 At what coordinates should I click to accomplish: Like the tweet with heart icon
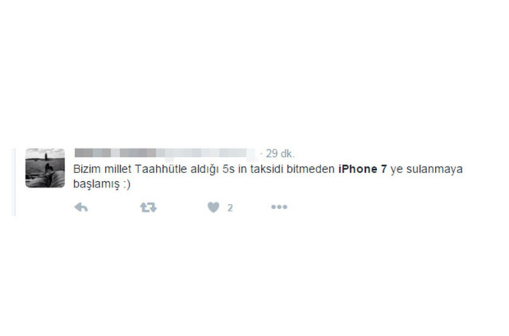coord(213,207)
